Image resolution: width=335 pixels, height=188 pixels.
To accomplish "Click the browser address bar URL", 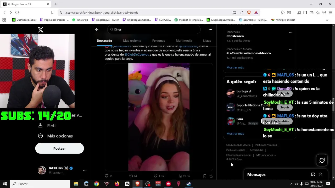I will (102, 13).
